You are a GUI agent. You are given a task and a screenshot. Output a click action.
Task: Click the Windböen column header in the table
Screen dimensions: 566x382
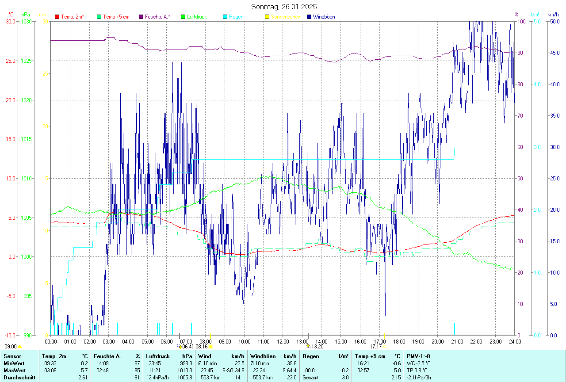tap(263, 356)
